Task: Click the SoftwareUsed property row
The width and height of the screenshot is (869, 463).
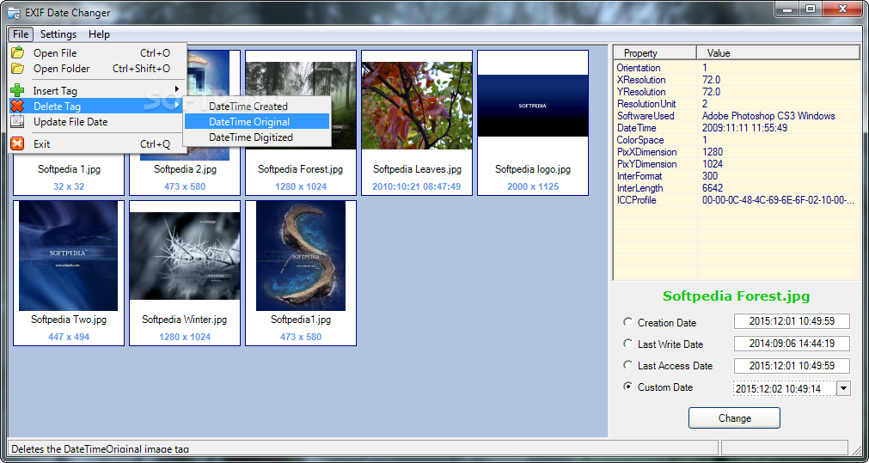Action: [x=737, y=116]
